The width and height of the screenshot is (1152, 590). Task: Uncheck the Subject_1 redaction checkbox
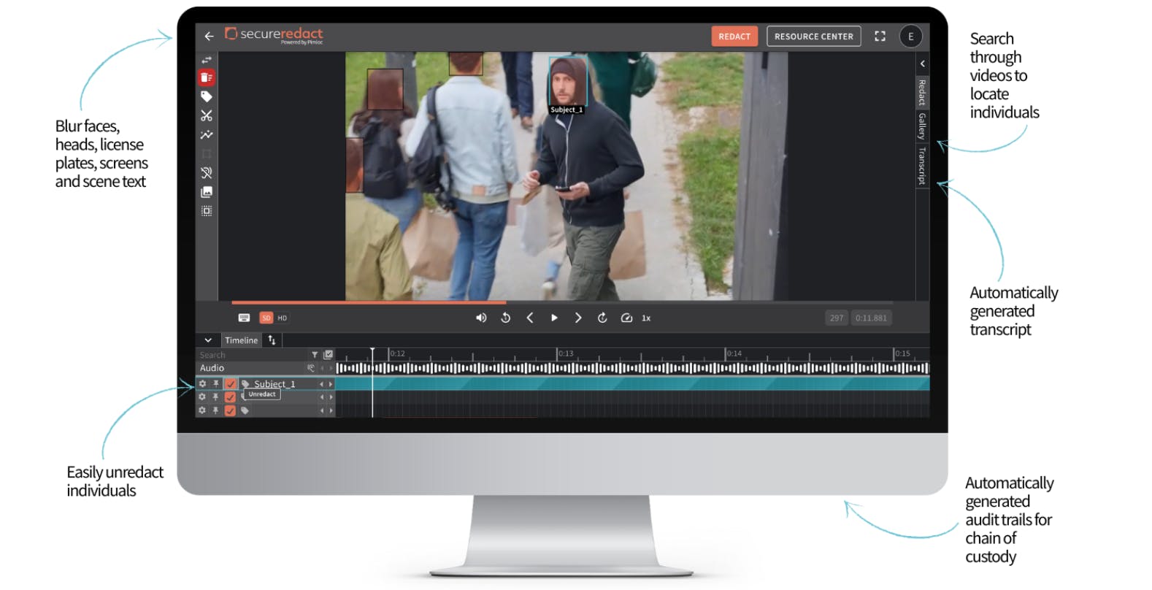tap(231, 384)
